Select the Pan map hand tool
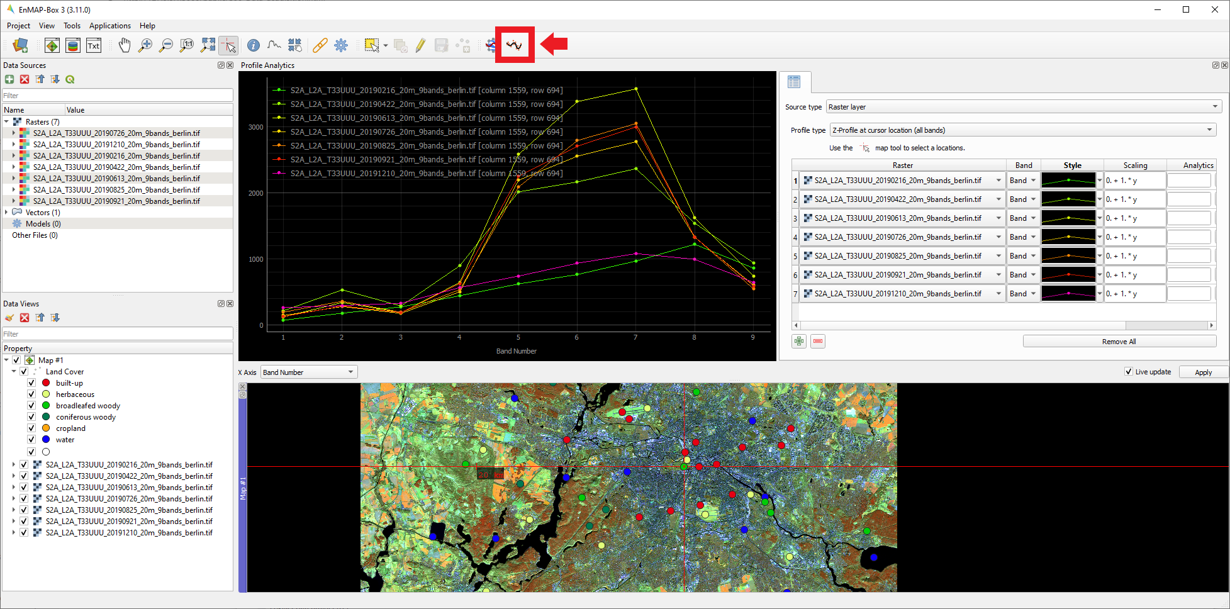 pos(125,45)
